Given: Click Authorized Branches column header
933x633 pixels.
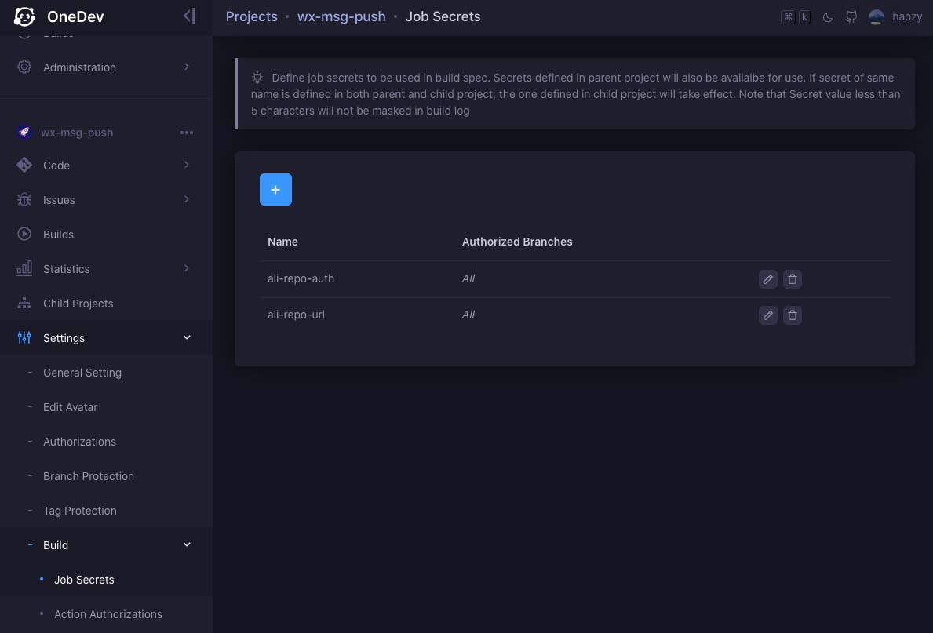Looking at the screenshot, I should (x=517, y=242).
